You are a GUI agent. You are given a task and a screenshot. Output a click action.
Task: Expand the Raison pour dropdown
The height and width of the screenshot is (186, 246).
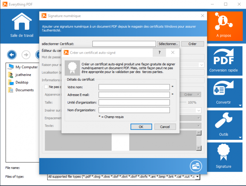click(202, 65)
